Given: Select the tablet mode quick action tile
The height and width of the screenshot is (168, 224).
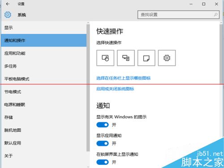Looking at the screenshot, I should tap(105, 58).
